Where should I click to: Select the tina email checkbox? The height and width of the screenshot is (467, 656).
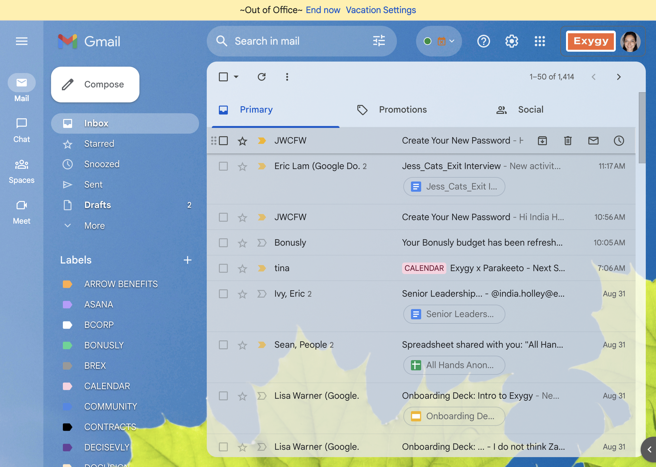click(x=223, y=268)
